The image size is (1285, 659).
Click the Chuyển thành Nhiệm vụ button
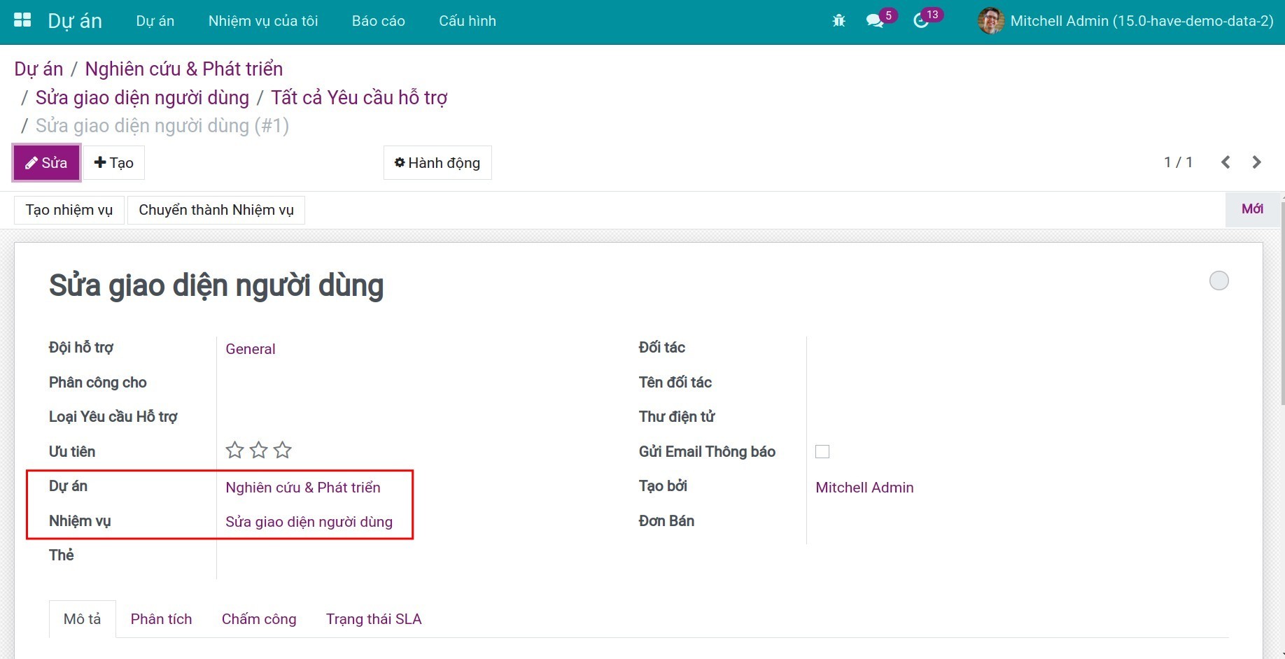(x=216, y=210)
